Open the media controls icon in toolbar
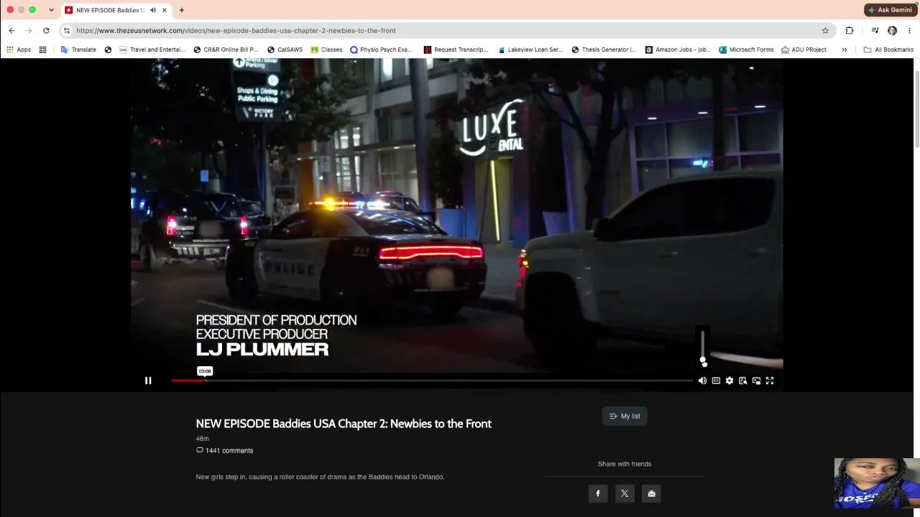Image resolution: width=920 pixels, height=517 pixels. (x=875, y=30)
